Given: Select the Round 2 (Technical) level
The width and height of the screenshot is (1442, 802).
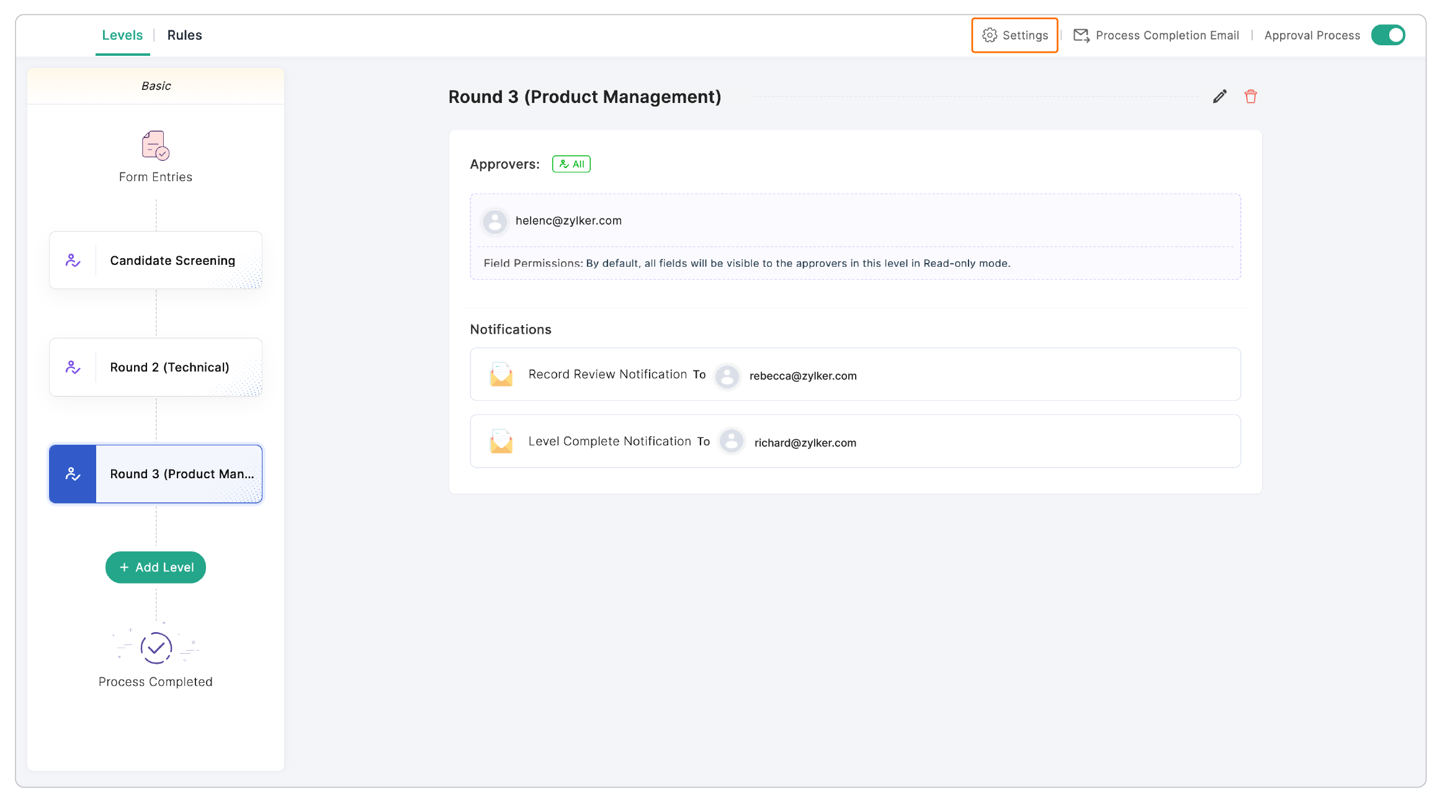Looking at the screenshot, I should (x=169, y=367).
